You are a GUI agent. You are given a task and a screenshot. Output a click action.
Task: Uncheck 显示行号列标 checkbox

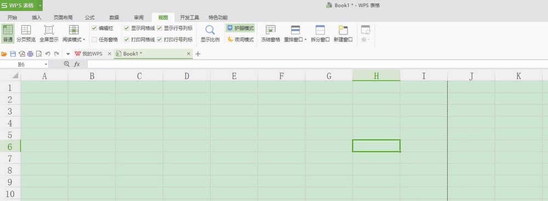159,28
